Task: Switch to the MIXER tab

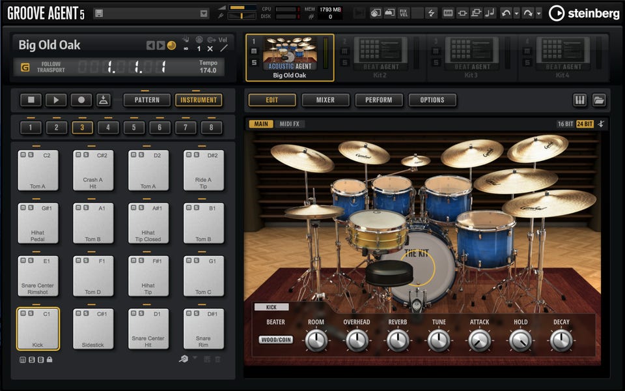Action: tap(325, 100)
